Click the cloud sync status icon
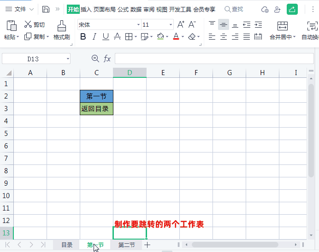 coord(265,9)
